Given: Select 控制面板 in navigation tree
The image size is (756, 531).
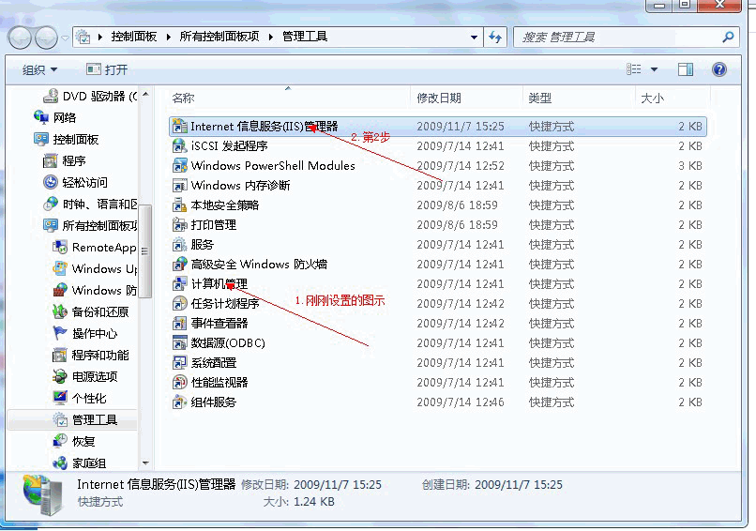Looking at the screenshot, I should (67, 140).
